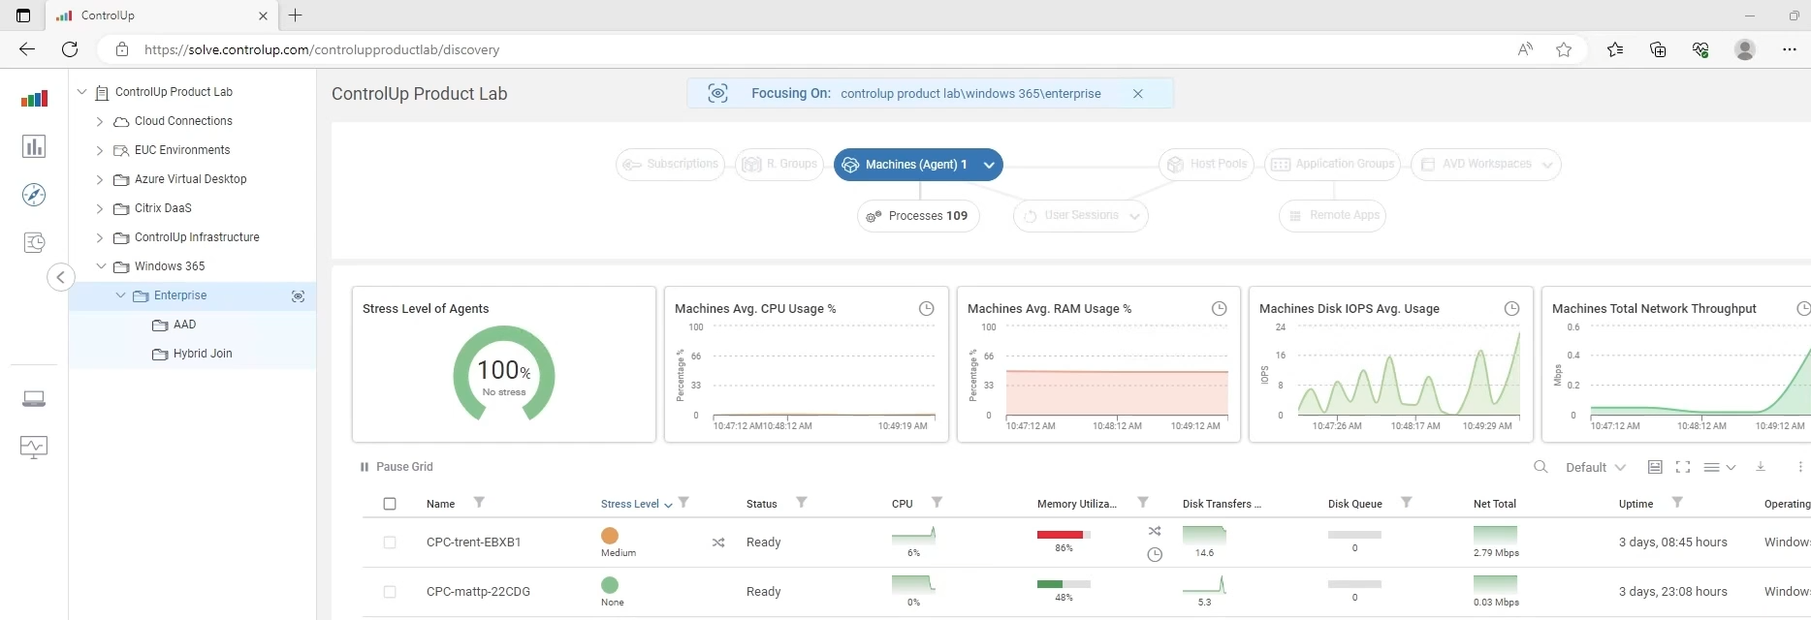Filter the Memory Utilization column
The width and height of the screenshot is (1811, 620).
click(x=1143, y=503)
